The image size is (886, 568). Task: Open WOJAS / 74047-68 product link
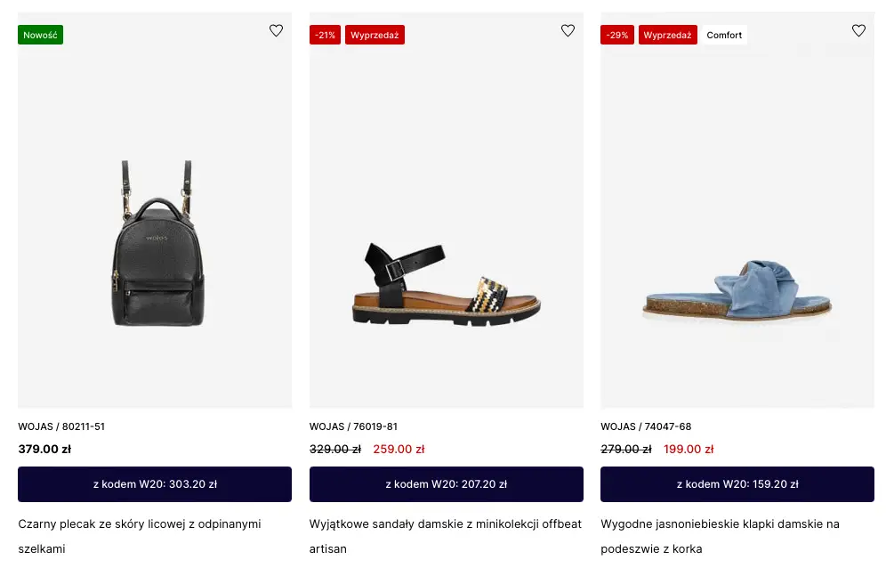tap(646, 426)
